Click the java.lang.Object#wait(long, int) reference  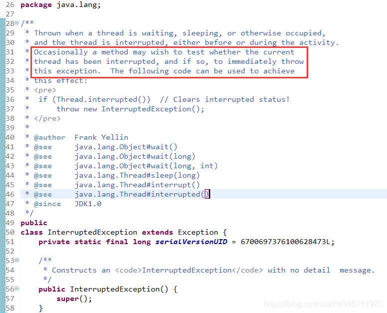[146, 166]
